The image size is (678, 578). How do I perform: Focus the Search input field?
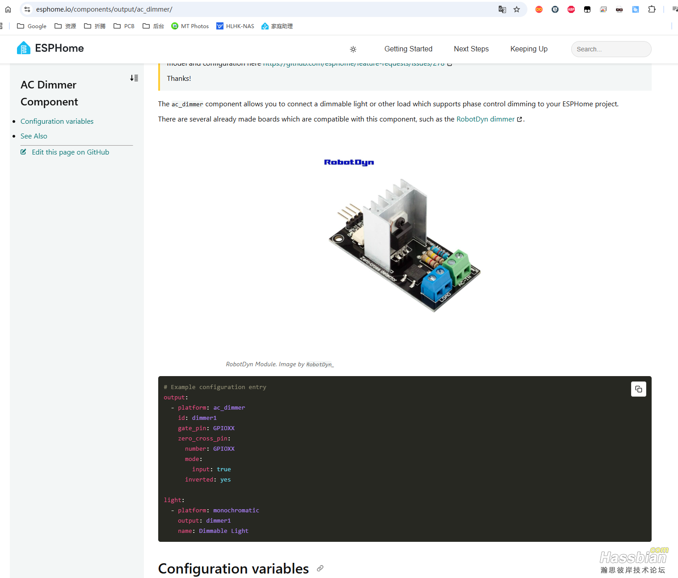click(x=611, y=49)
